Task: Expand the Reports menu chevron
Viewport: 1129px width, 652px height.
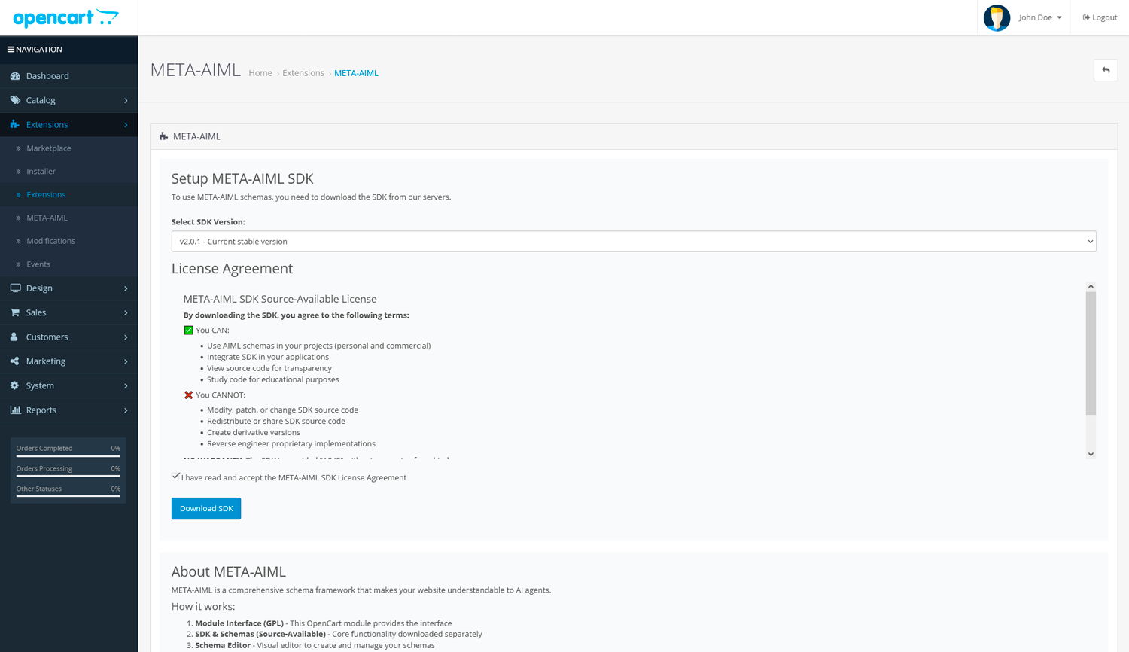Action: point(126,410)
